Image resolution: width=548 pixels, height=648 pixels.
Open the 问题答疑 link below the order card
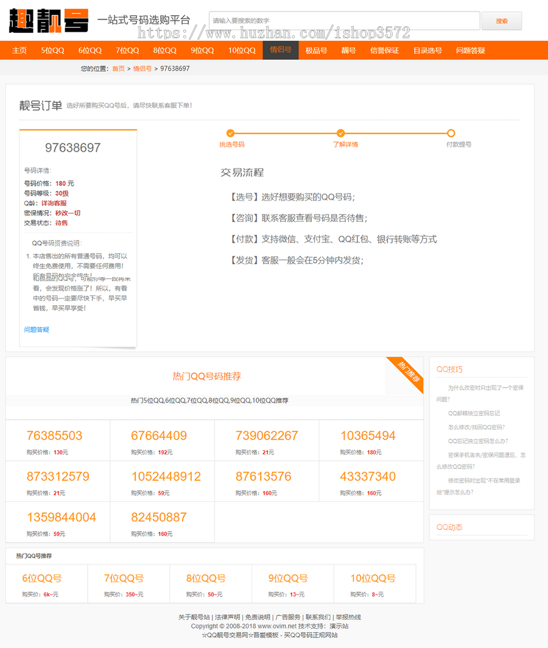coord(37,329)
